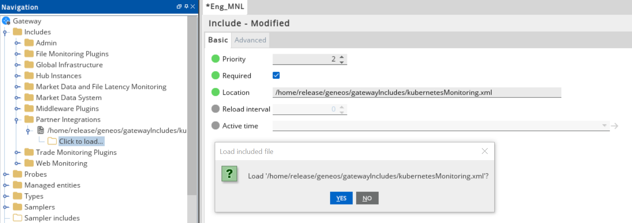The width and height of the screenshot is (632, 223).
Task: Decline loading file with NO button
Action: pos(367,198)
